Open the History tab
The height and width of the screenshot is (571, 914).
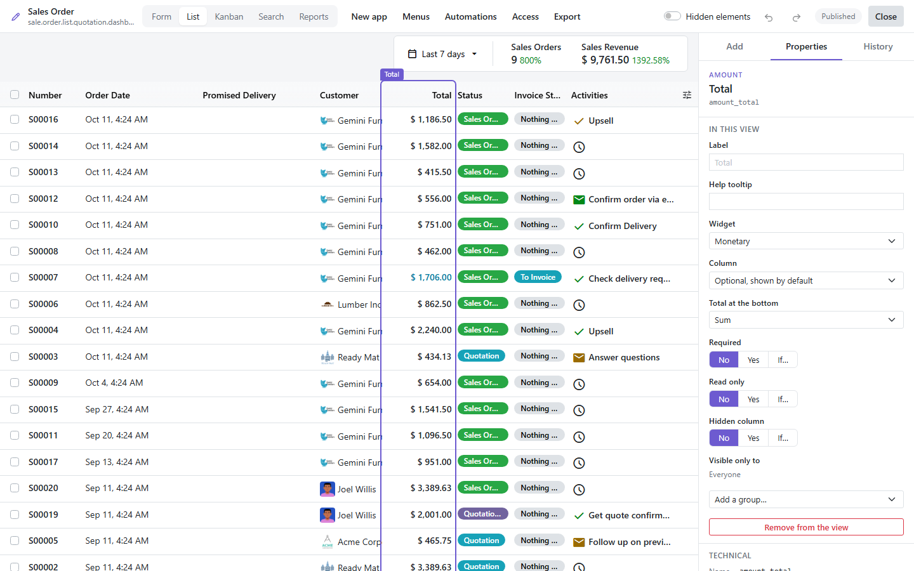coord(878,46)
